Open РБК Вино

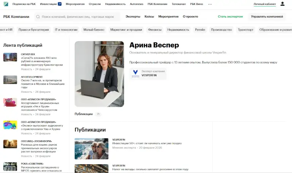click(197, 4)
